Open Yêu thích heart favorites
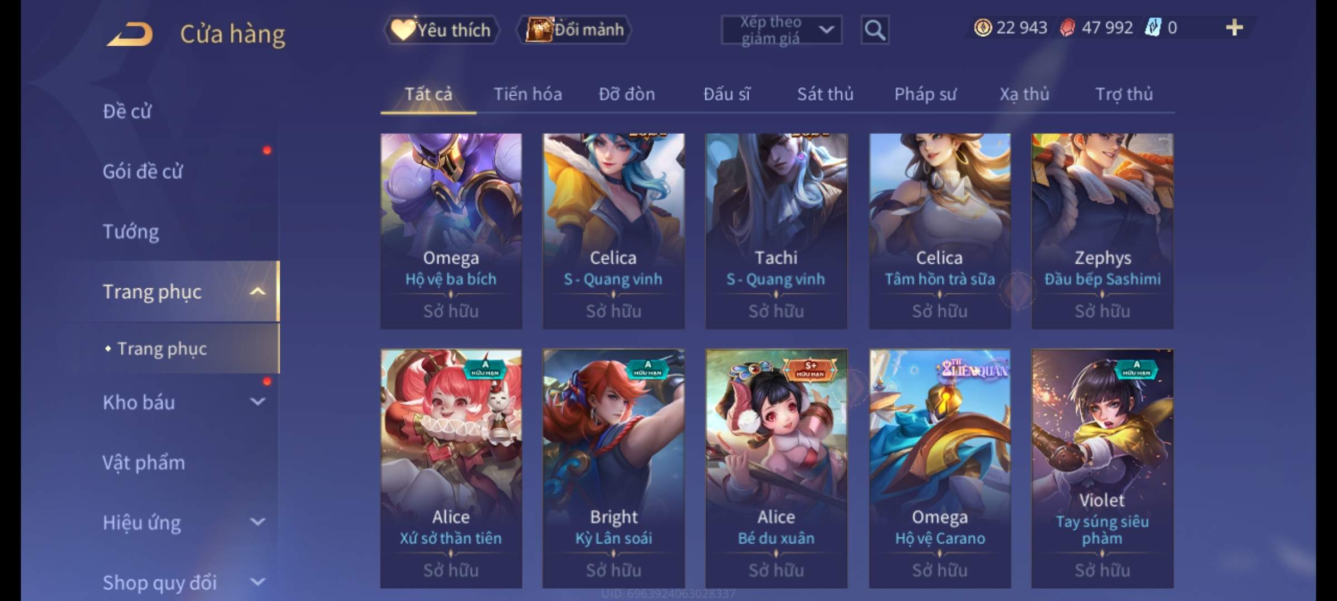Image resolution: width=1337 pixels, height=601 pixels. pyautogui.click(x=441, y=29)
